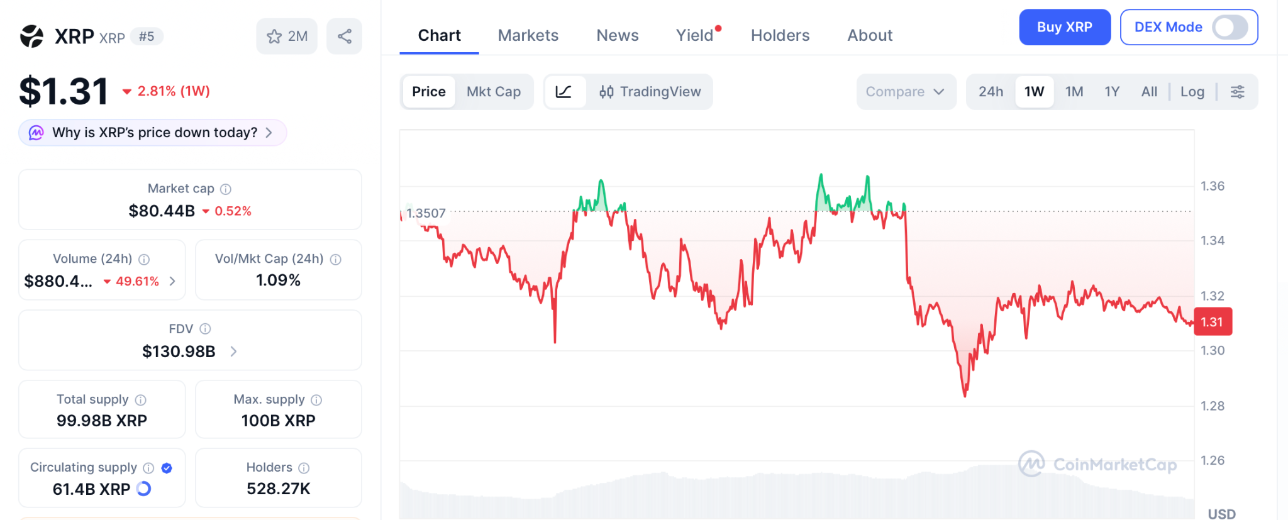Open the chart settings sliders control
The width and height of the screenshot is (1288, 520).
pyautogui.click(x=1238, y=92)
